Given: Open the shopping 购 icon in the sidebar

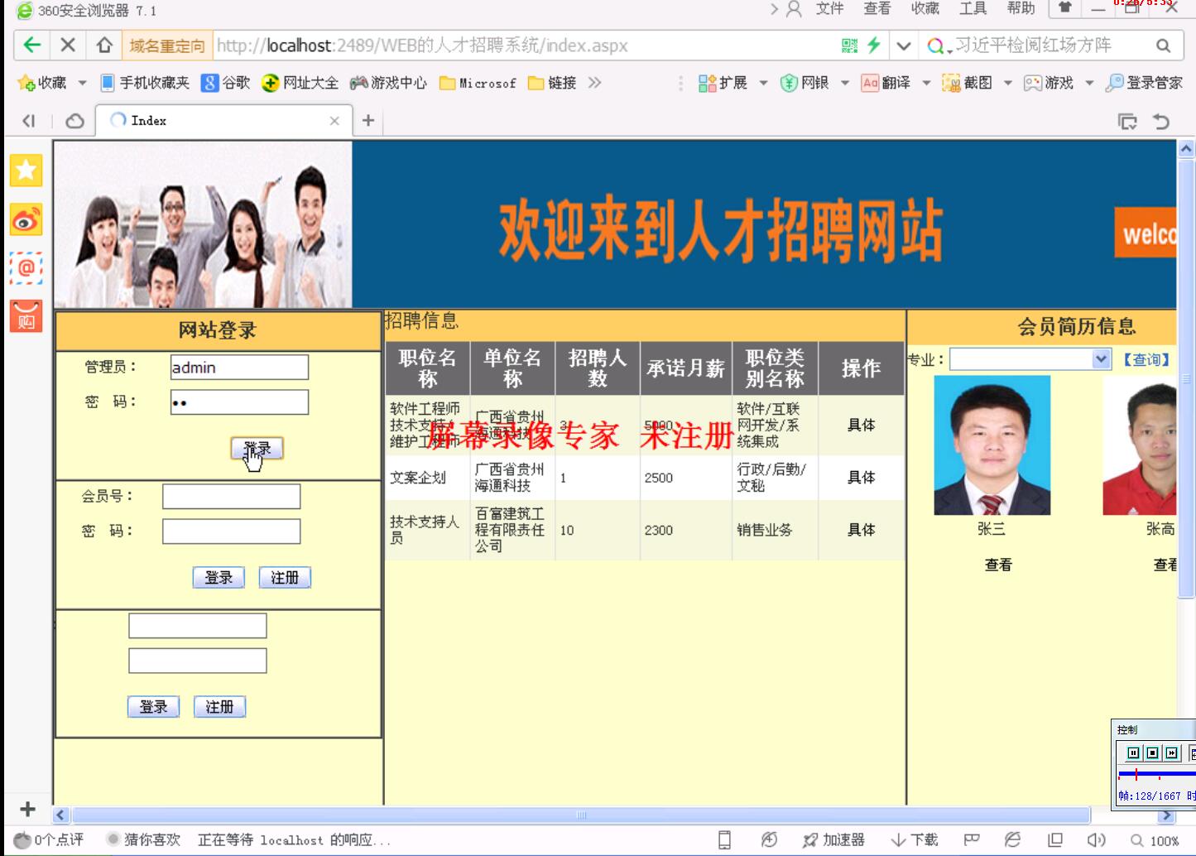Looking at the screenshot, I should click(x=26, y=316).
